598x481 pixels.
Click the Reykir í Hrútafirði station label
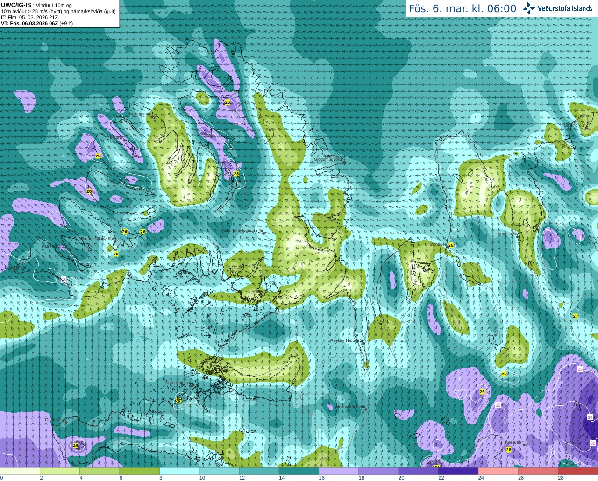point(346,340)
